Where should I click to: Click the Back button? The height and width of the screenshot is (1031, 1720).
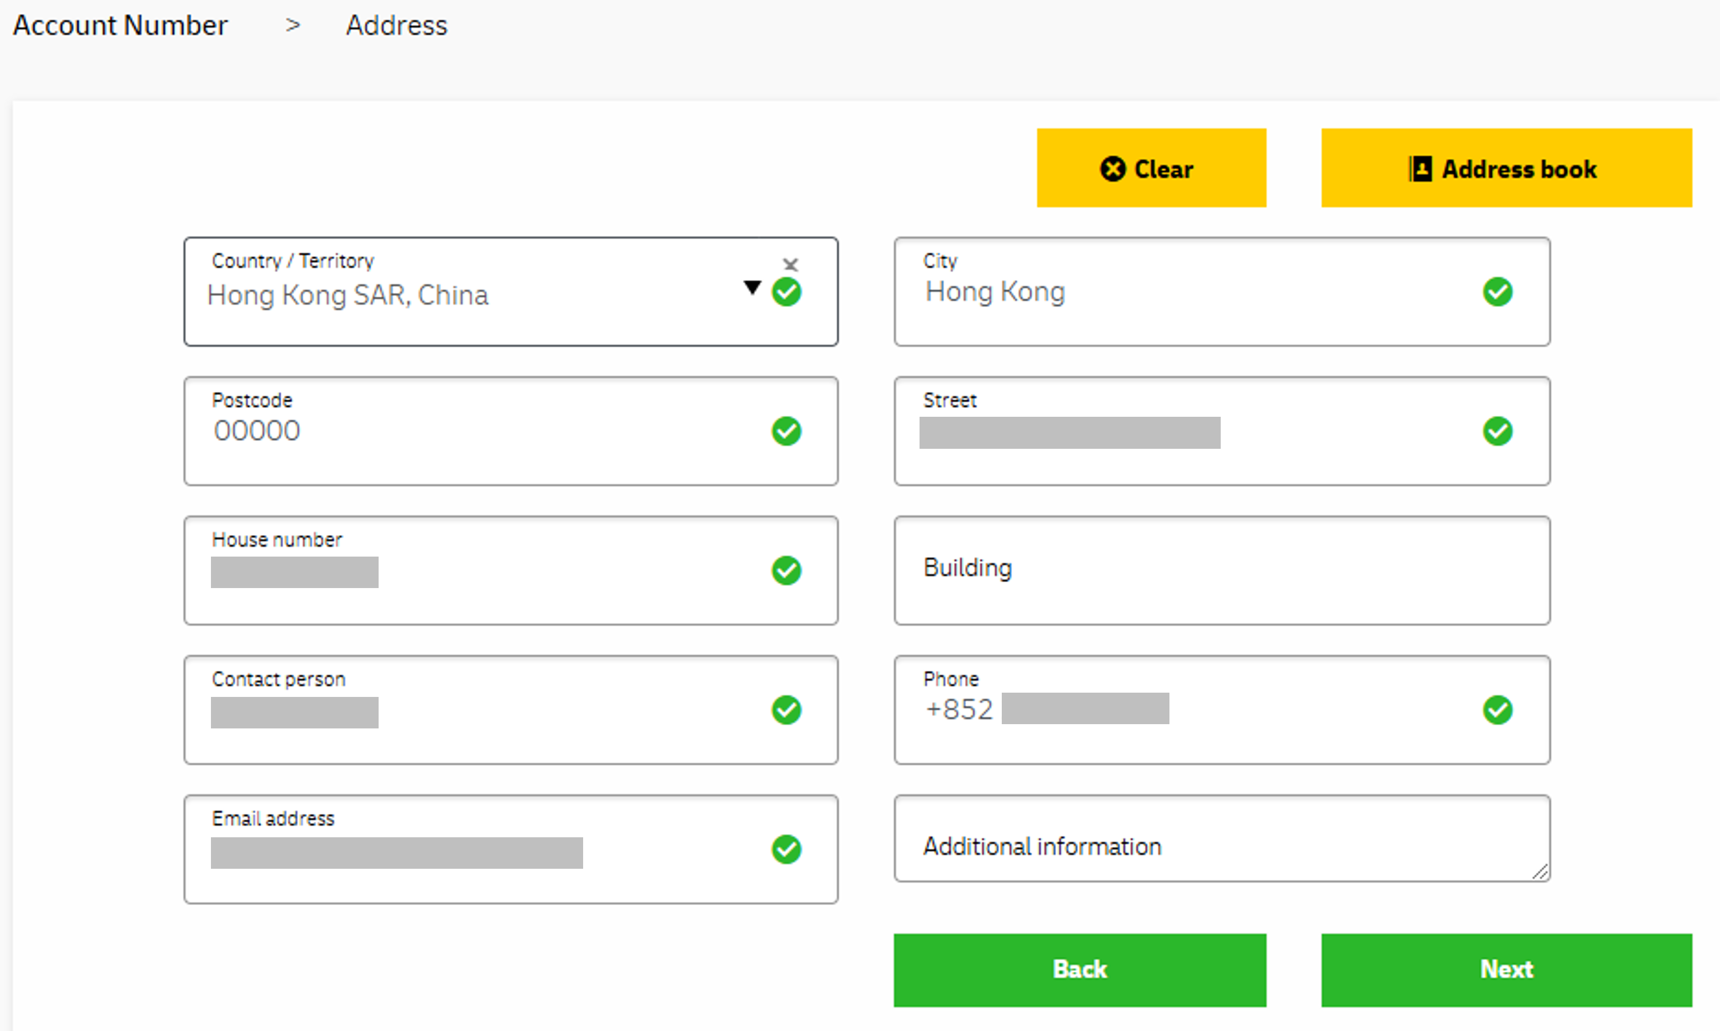1080,969
